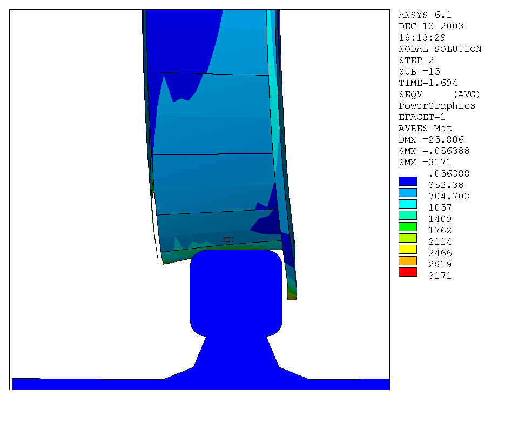Click the 'STEP=2' text
Image resolution: width=532 pixels, height=423 pixels.
(x=416, y=60)
